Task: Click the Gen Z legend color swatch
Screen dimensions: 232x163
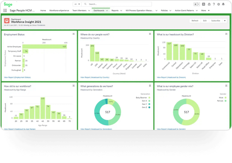Action: 149,107
